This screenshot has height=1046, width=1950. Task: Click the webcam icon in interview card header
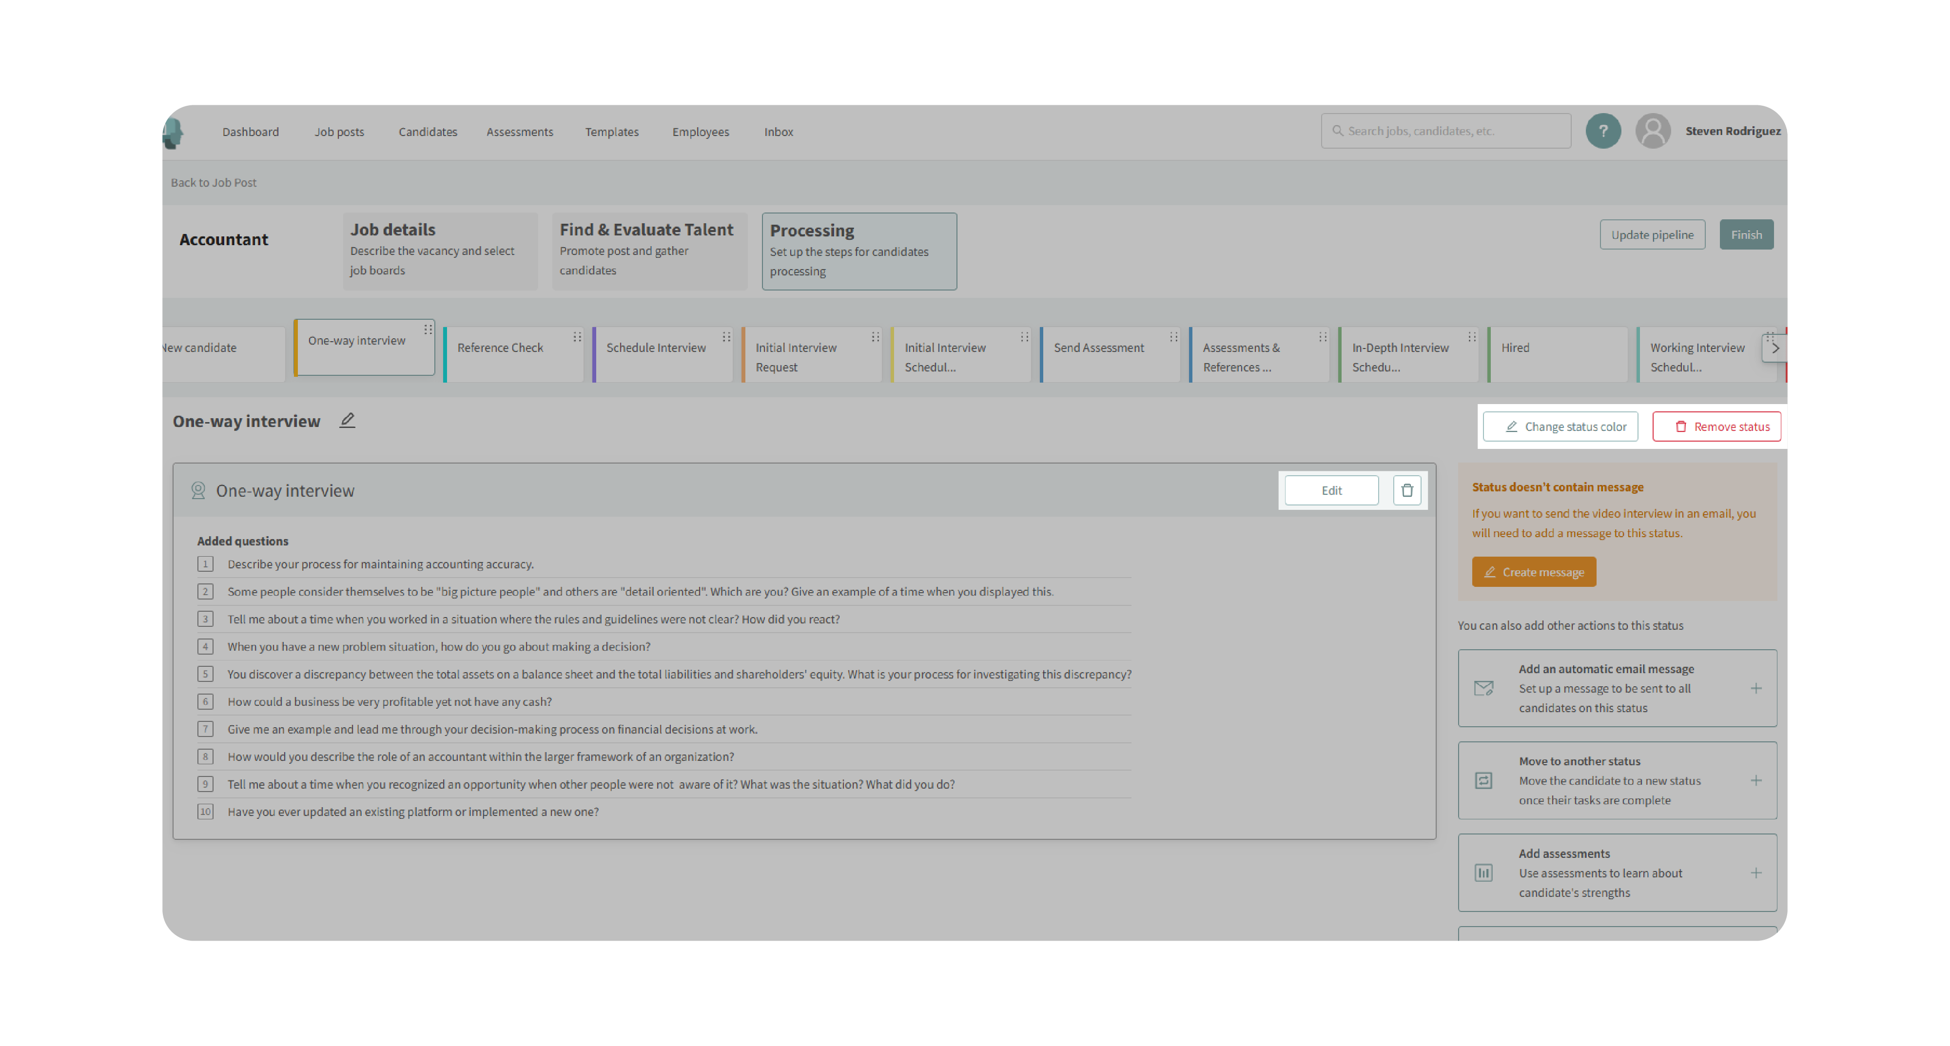point(198,490)
